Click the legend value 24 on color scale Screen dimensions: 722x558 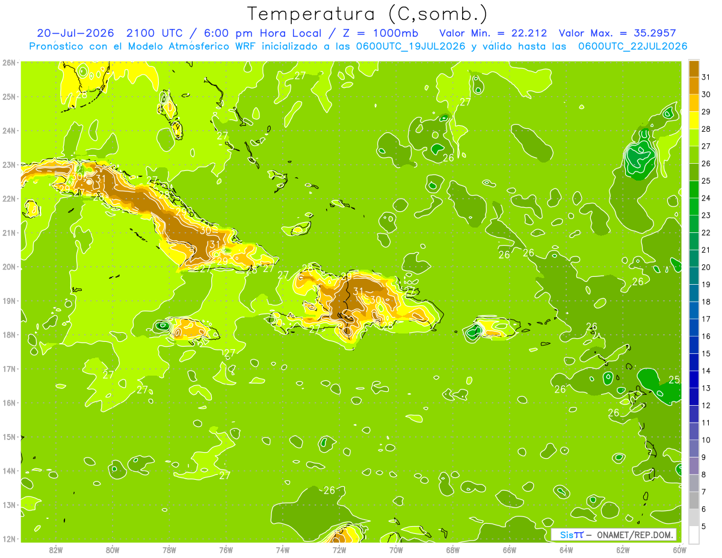tap(706, 198)
